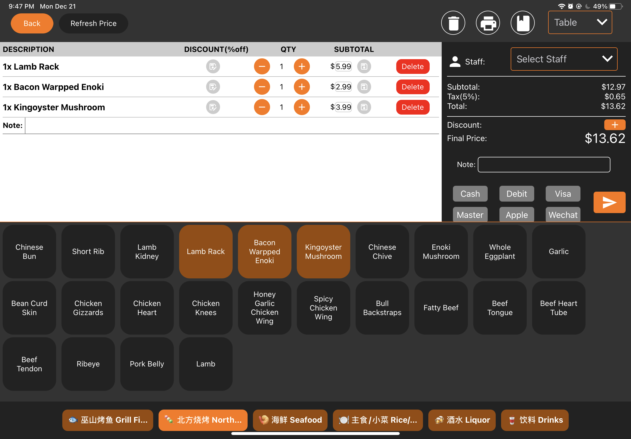Screen dimensions: 631x439
Task: Click the save icon beside Kingoyster Mushroom price
Action: 364,107
